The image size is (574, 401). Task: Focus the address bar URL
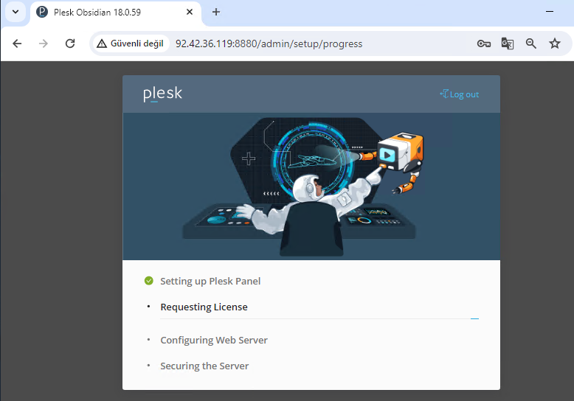pos(269,44)
